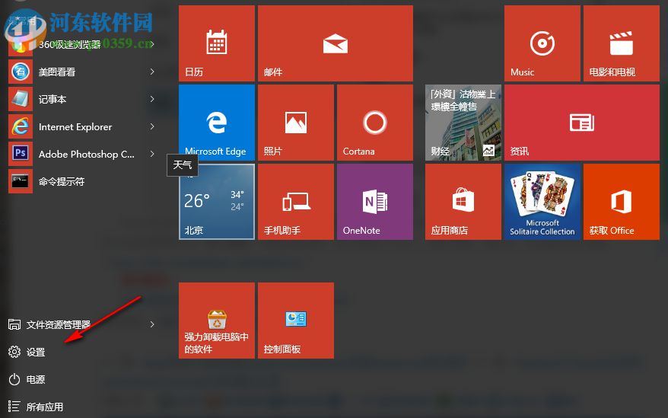Image resolution: width=668 pixels, height=418 pixels.
Task: Expand the Adobe Photoshop jump list arrow
Action: [x=152, y=154]
